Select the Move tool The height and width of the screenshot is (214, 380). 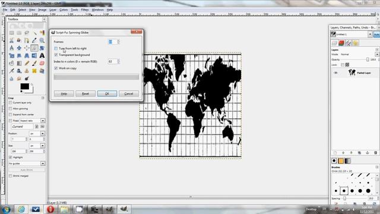[x=19, y=48]
